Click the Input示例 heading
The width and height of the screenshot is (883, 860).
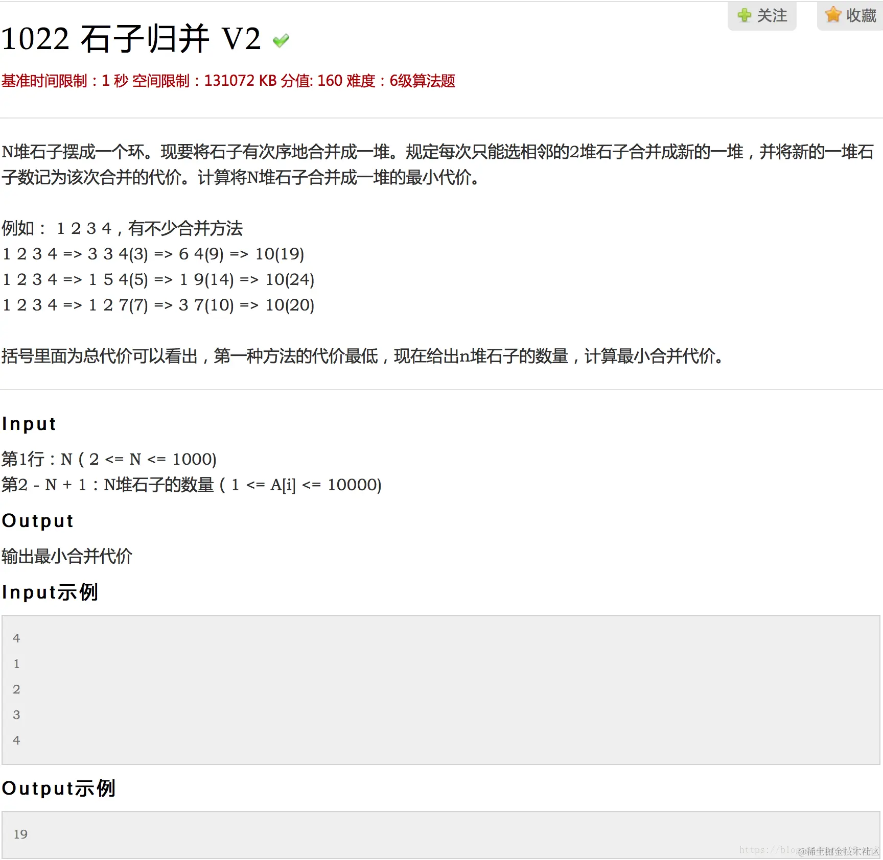(50, 592)
